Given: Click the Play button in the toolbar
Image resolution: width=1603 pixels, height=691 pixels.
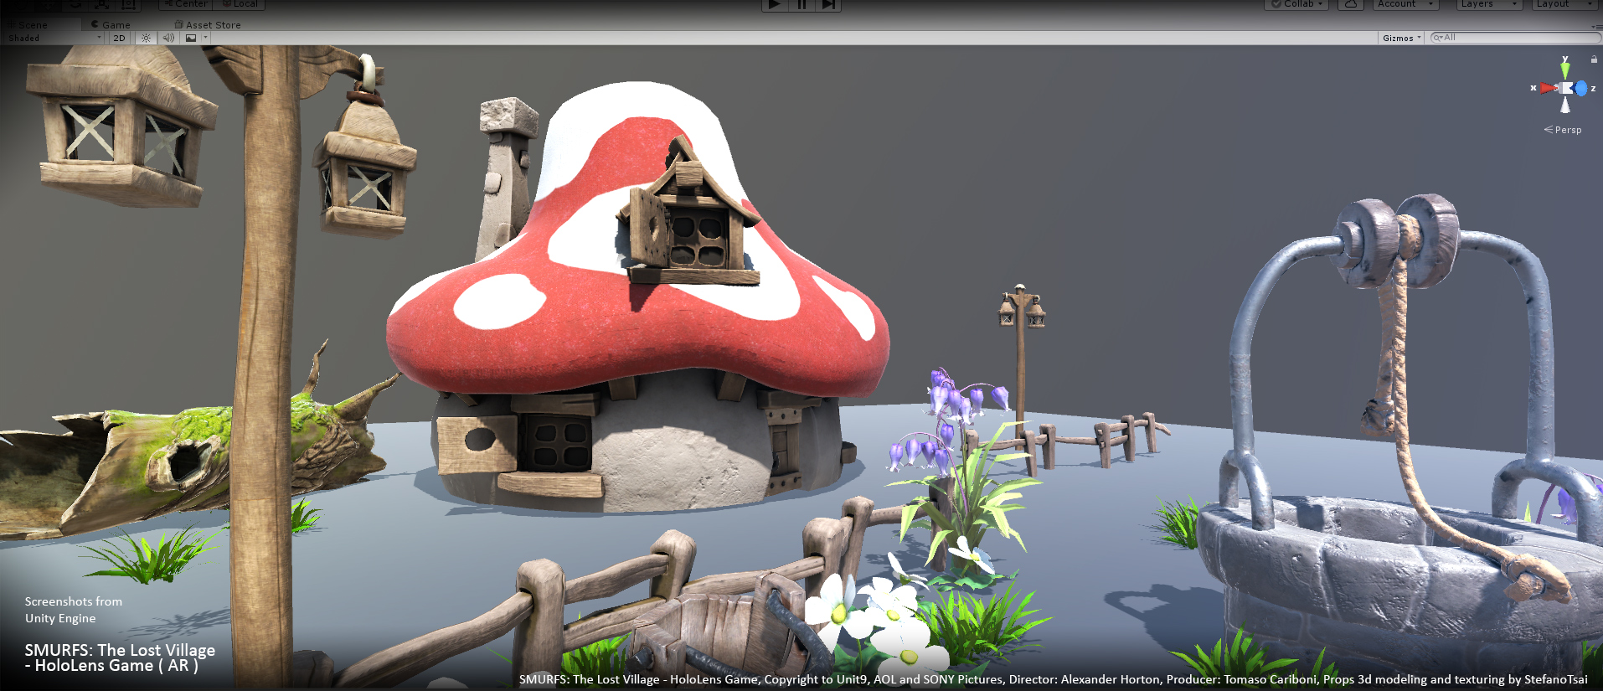Looking at the screenshot, I should (x=775, y=4).
